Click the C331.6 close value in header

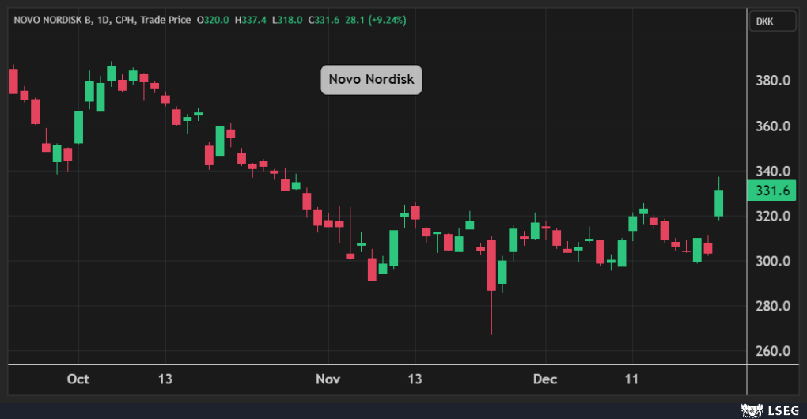point(324,20)
